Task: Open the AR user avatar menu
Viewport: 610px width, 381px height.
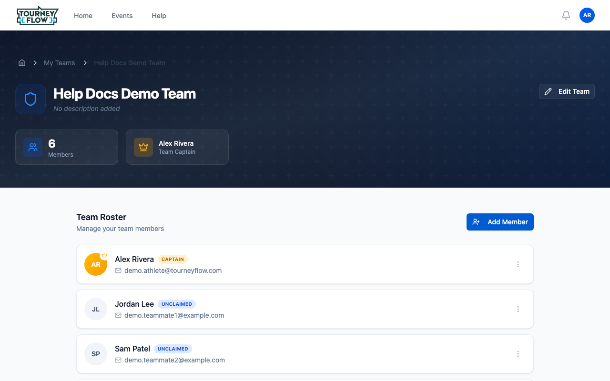Action: point(587,15)
